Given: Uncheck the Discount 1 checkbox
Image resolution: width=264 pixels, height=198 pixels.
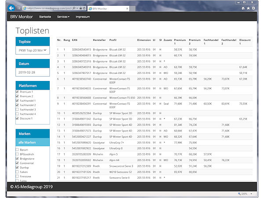Looking at the screenshot, I should (x=17, y=118).
